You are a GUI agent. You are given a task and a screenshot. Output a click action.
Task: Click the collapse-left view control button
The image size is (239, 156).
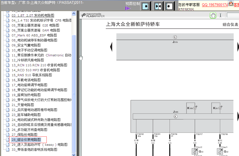(169, 6)
